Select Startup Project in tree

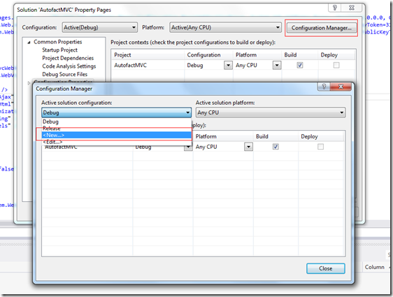59,50
